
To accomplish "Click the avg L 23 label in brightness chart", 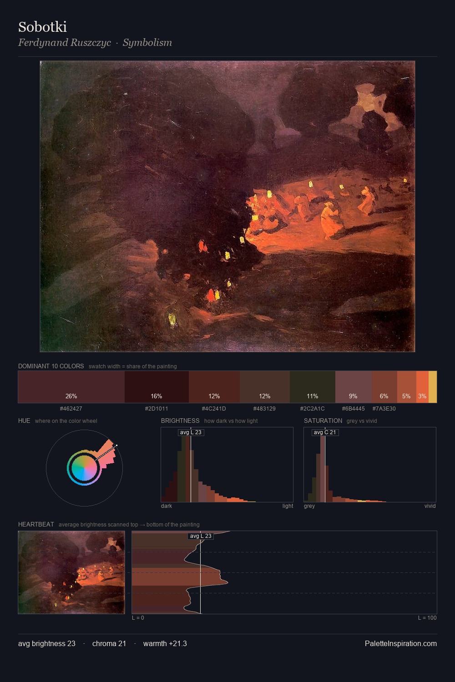I will (x=191, y=432).
